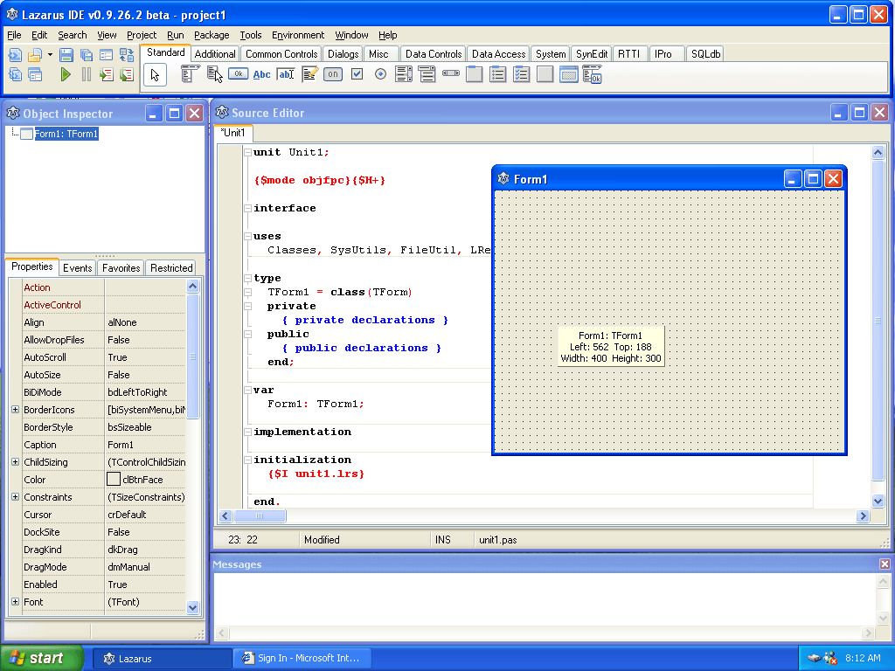Switch to the Events tab in Object Inspector
Screen dimensions: 895x671
pos(77,268)
